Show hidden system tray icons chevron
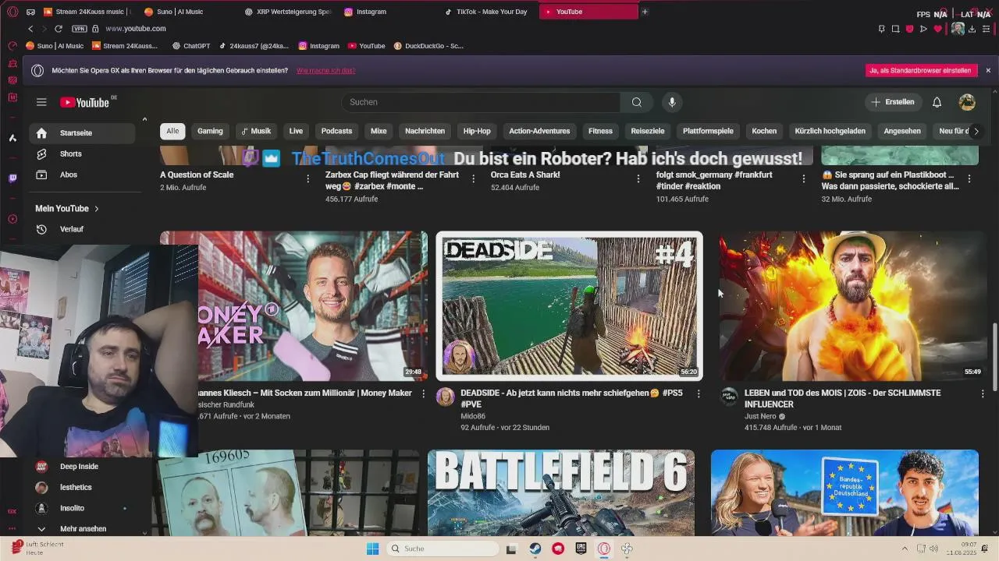Screen dimensions: 999x561 click(905, 549)
